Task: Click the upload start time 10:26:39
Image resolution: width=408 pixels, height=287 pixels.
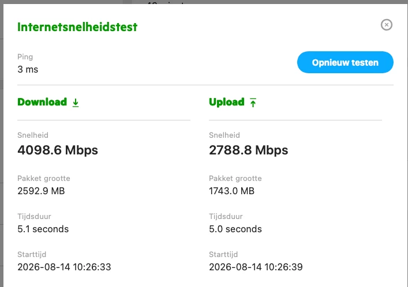Action: click(x=256, y=267)
